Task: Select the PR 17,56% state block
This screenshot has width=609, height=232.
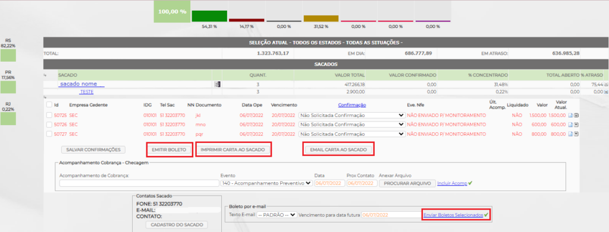Action: [x=8, y=87]
